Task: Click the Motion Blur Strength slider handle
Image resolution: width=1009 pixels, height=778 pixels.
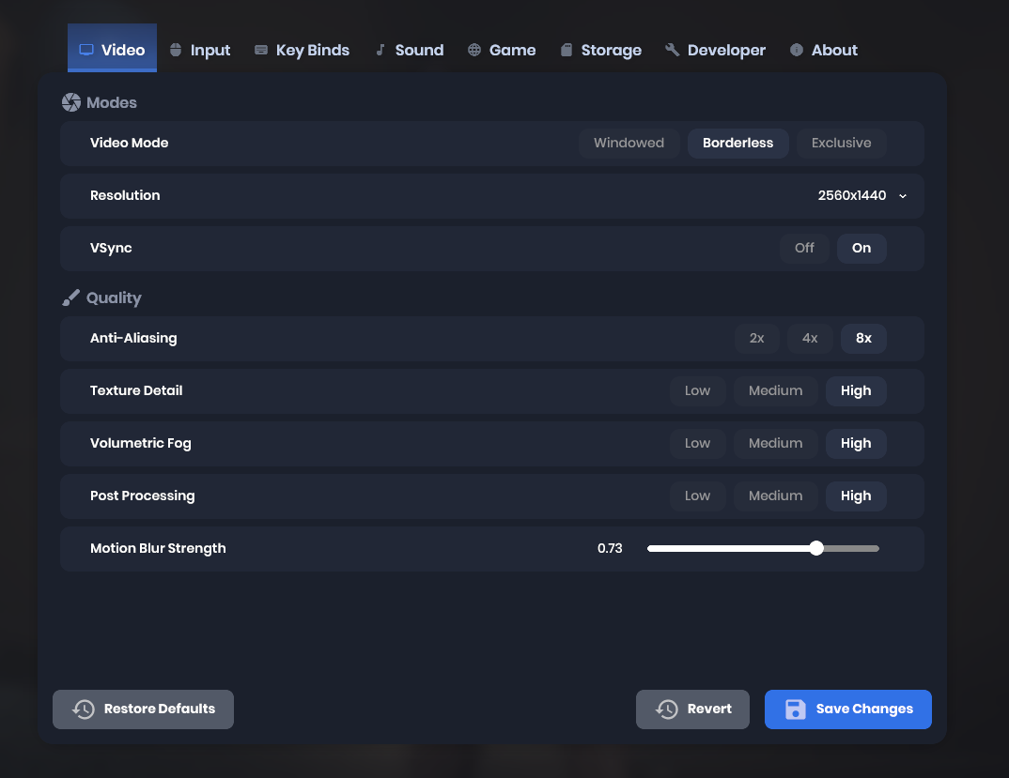Action: [x=816, y=548]
